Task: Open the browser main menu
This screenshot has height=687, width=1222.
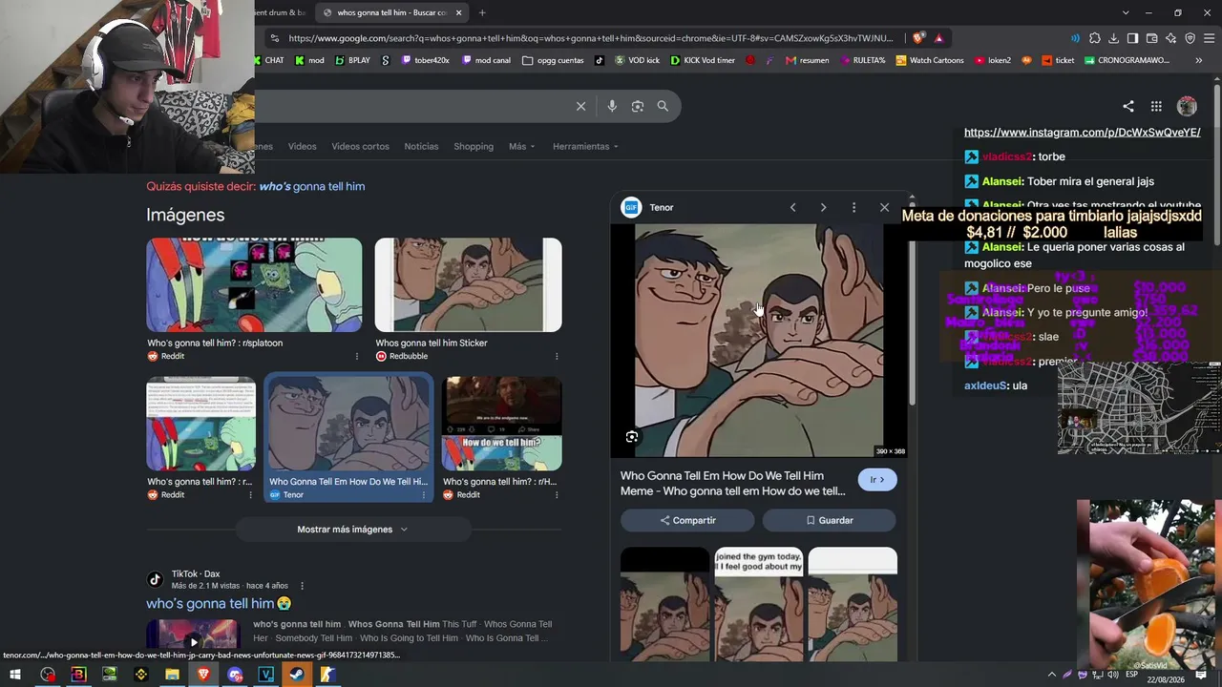Action: [x=1209, y=38]
